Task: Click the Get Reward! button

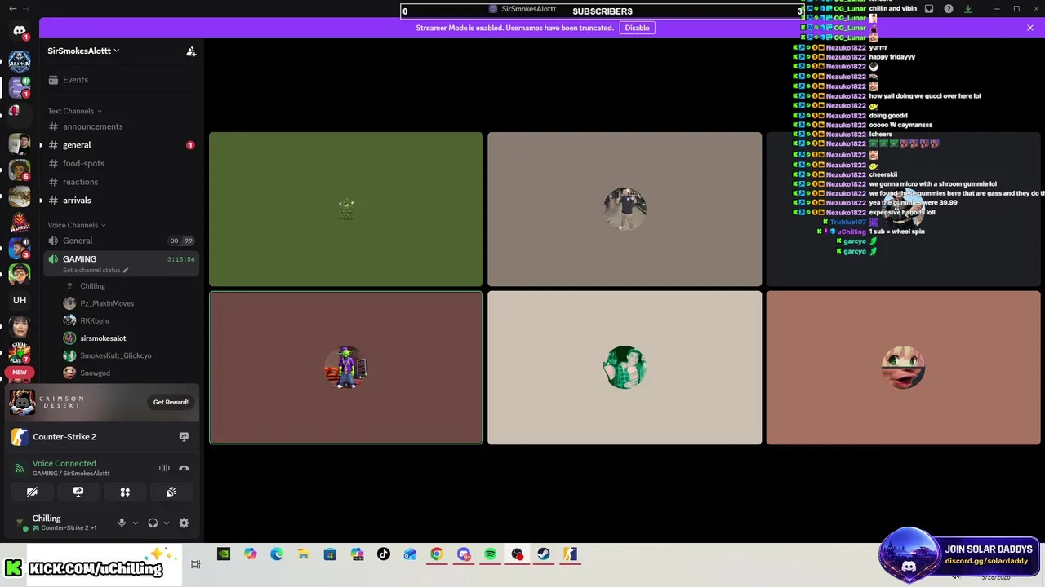Action: [171, 402]
